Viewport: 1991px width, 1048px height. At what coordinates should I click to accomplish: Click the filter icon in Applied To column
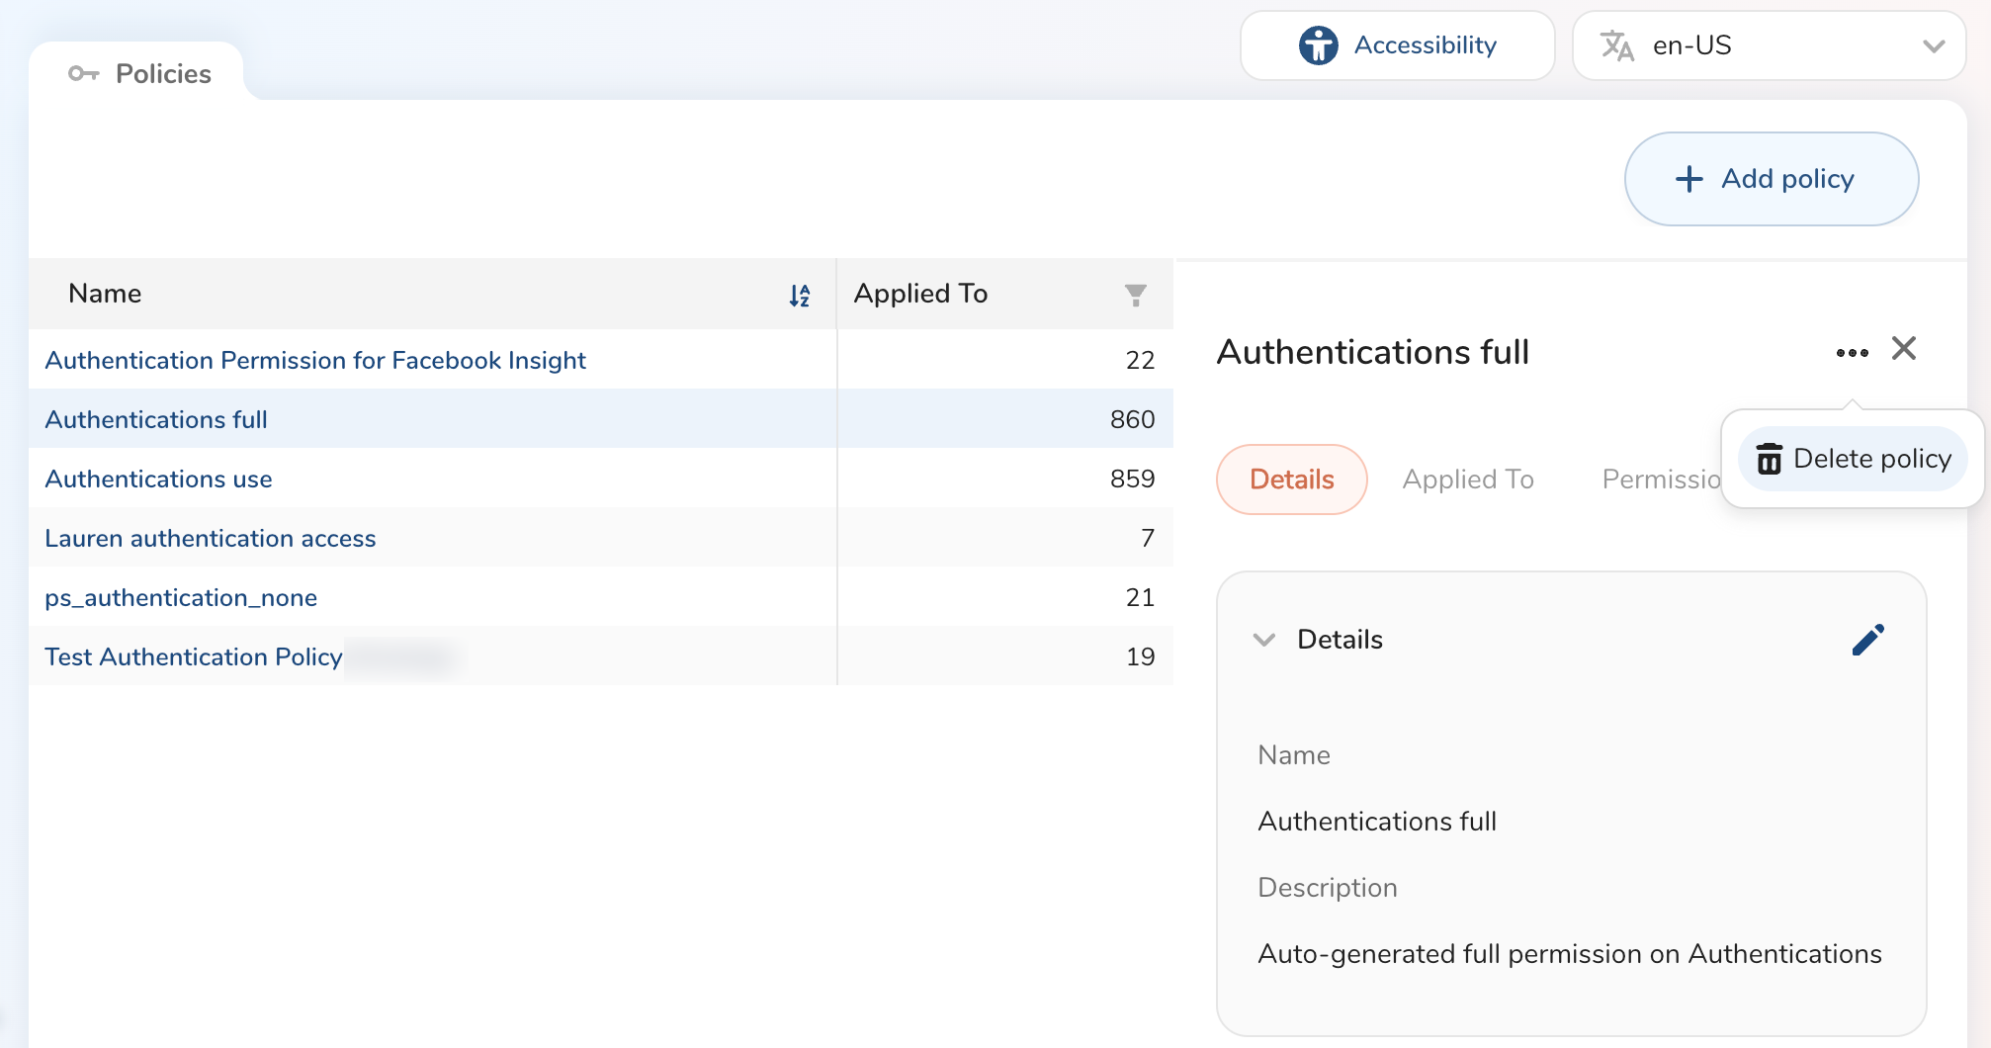pos(1135,295)
